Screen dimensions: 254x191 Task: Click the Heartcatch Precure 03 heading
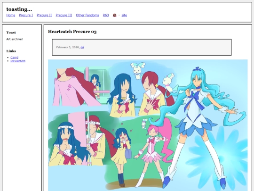pyautogui.click(x=72, y=32)
